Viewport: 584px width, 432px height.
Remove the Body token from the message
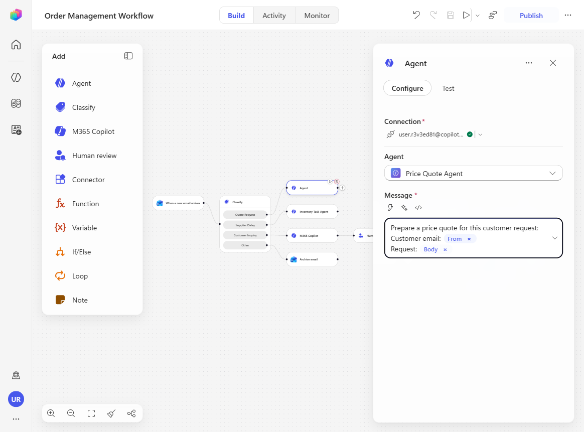445,249
